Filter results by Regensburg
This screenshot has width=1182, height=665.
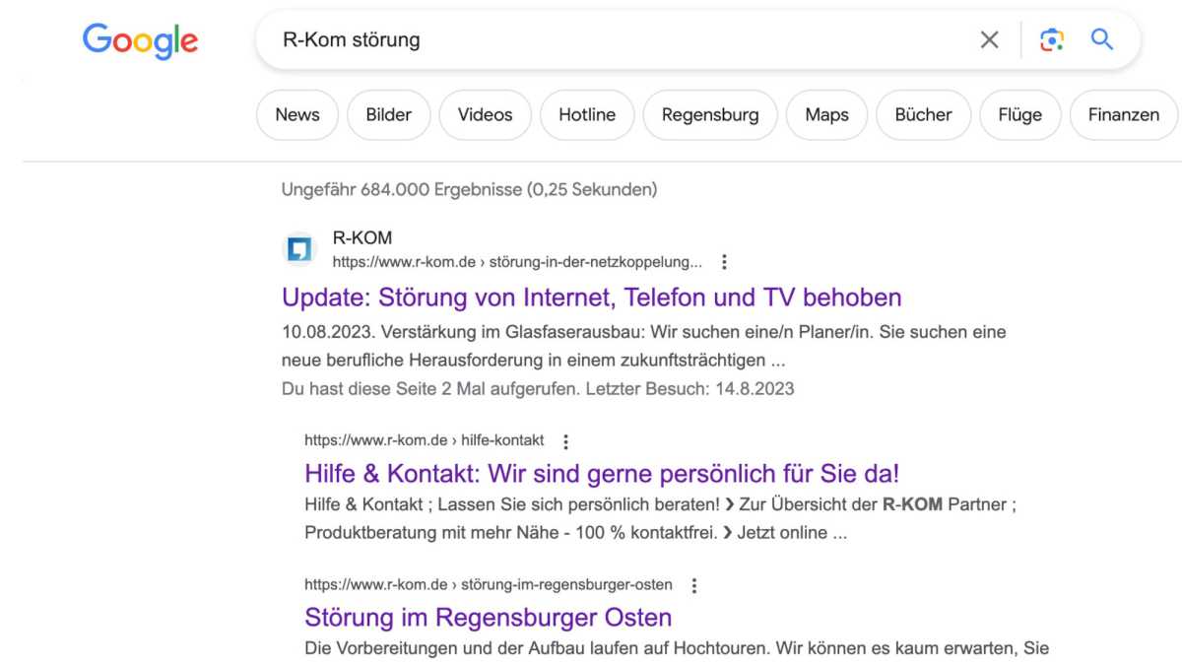[710, 115]
